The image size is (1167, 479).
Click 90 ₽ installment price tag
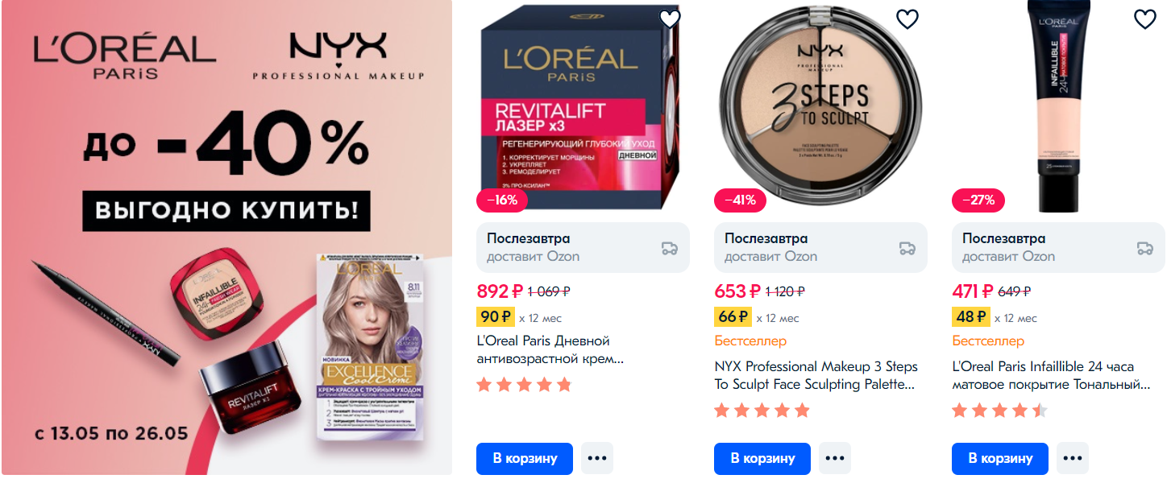click(x=495, y=317)
